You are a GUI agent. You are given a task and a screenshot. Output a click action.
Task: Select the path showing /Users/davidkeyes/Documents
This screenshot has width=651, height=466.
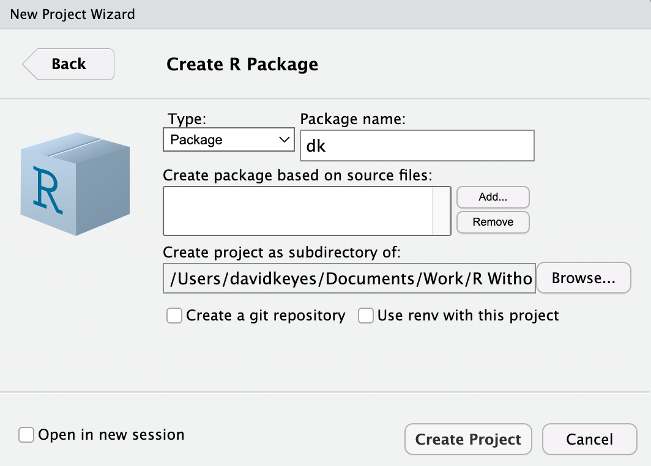pyautogui.click(x=349, y=278)
